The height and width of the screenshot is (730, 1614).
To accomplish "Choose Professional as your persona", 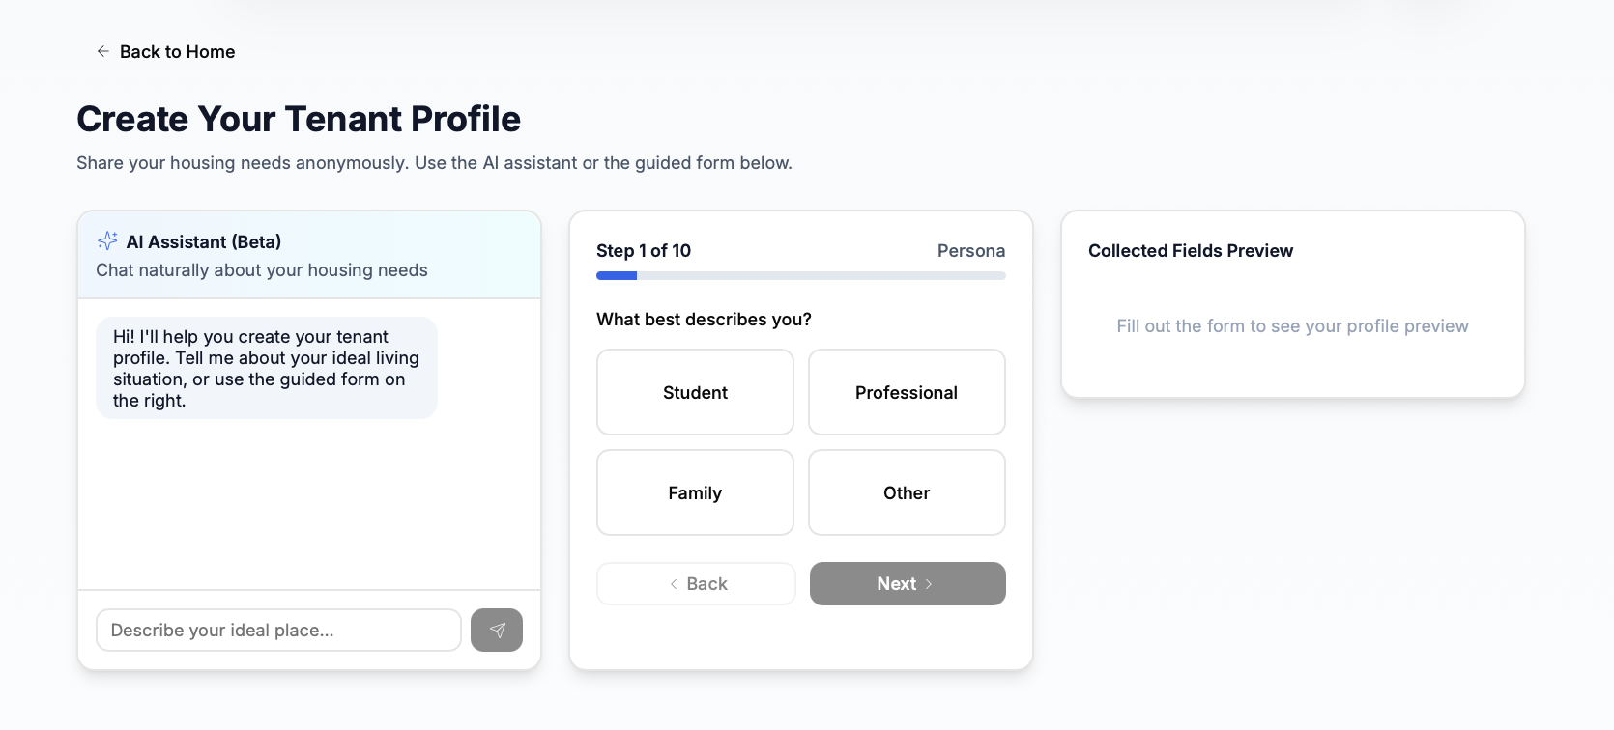I will pyautogui.click(x=907, y=392).
